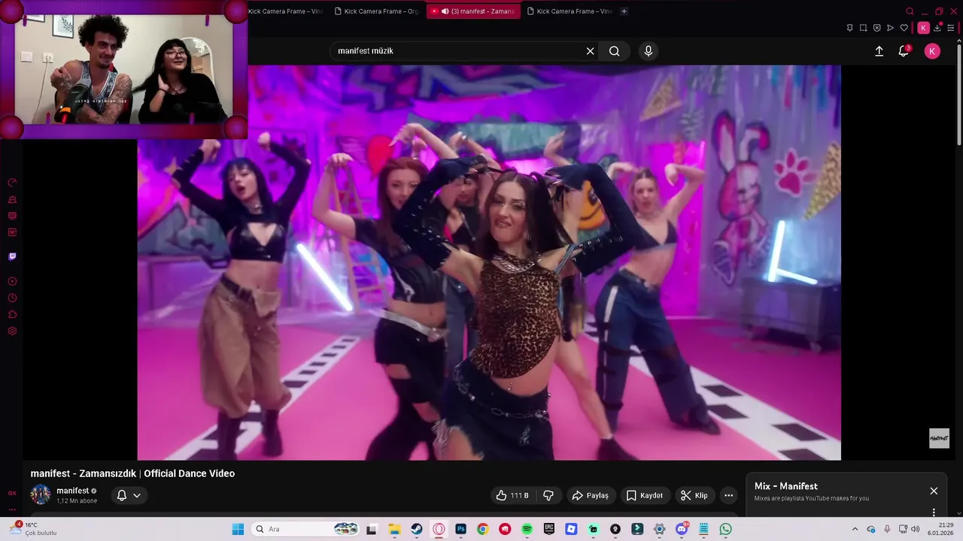Take snapshot with Opera toolbar icon

(x=863, y=28)
